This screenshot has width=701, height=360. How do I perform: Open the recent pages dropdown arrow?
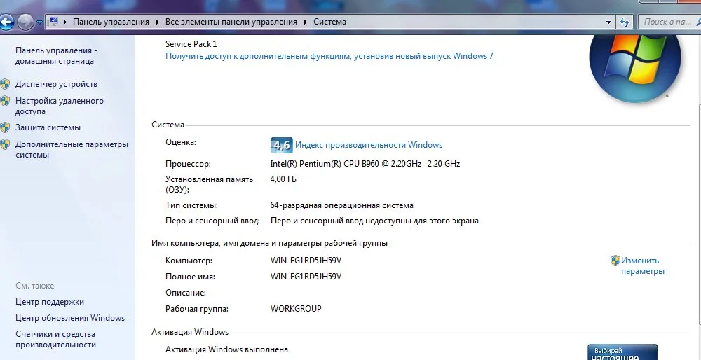point(39,22)
